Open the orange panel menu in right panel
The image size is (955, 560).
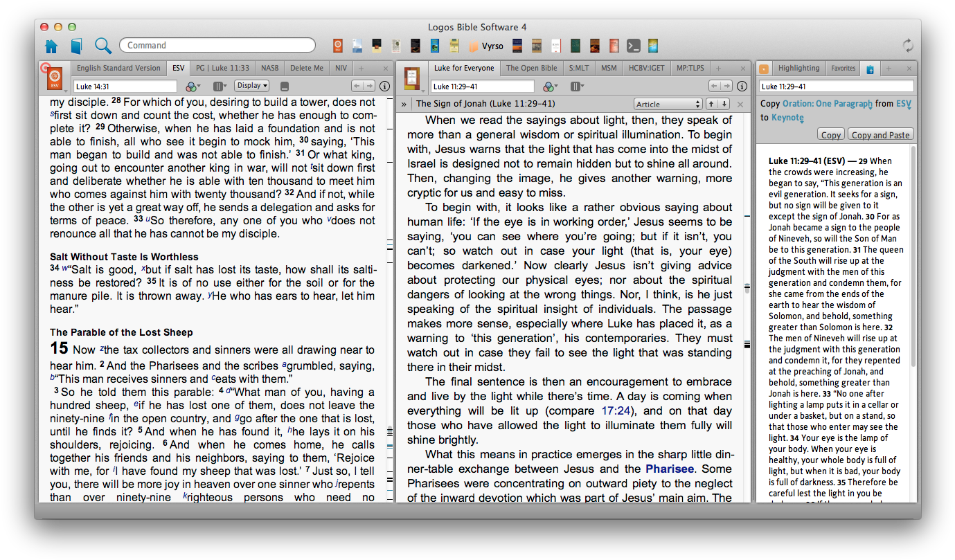coord(764,69)
